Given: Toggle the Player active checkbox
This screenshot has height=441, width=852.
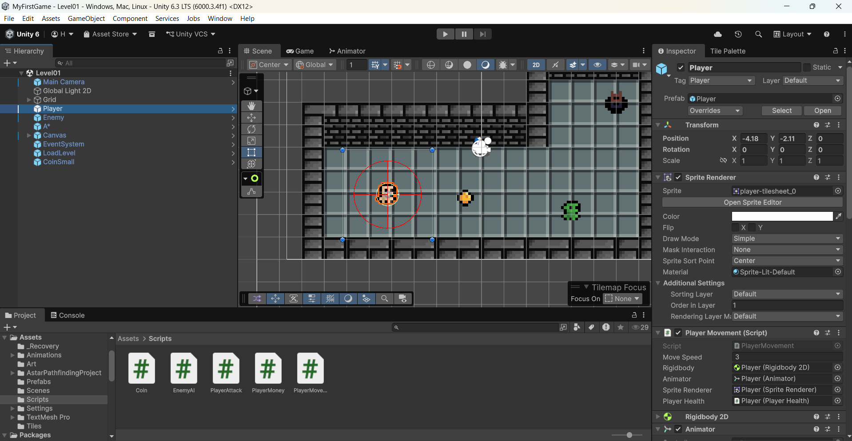Looking at the screenshot, I should (x=681, y=68).
